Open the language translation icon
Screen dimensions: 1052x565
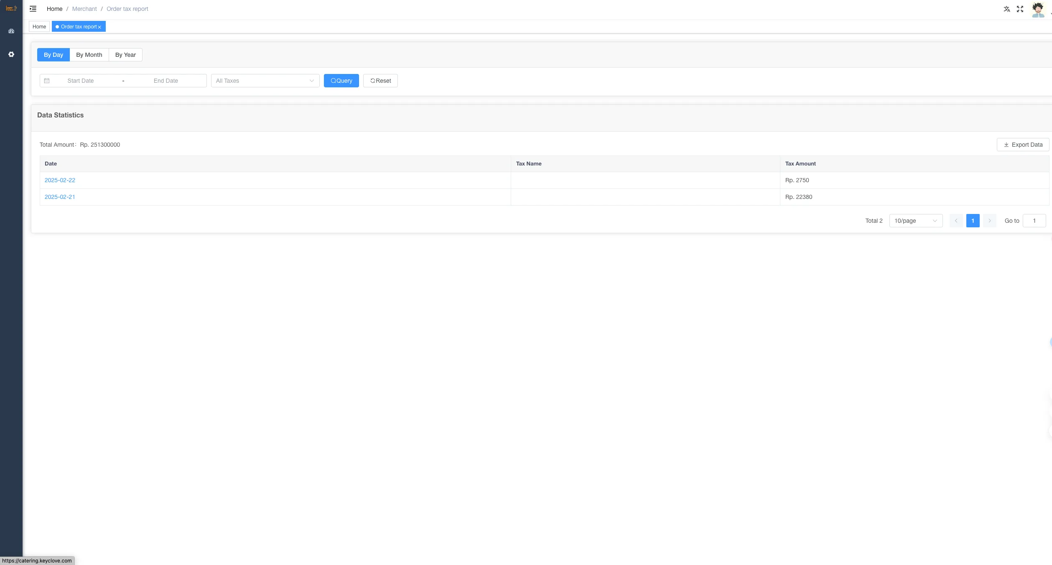[1007, 9]
